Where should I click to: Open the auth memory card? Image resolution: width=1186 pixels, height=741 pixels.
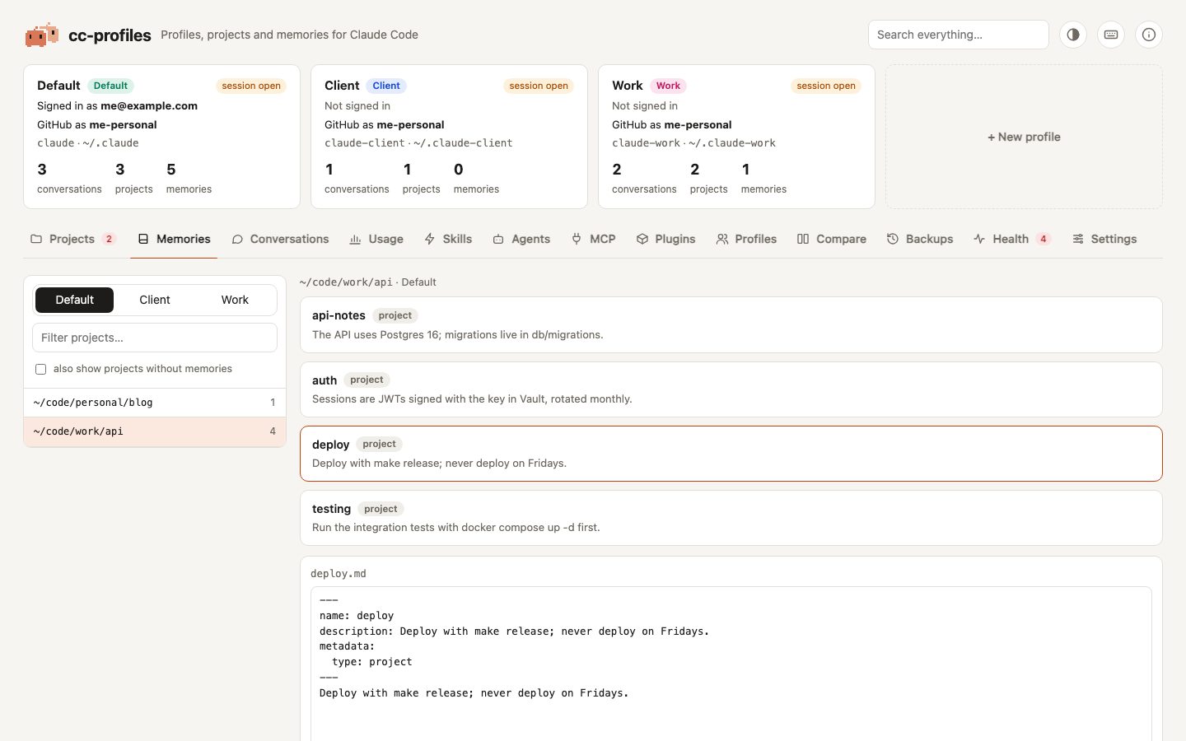click(x=731, y=389)
